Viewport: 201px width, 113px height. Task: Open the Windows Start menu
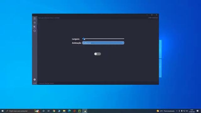tap(3, 111)
